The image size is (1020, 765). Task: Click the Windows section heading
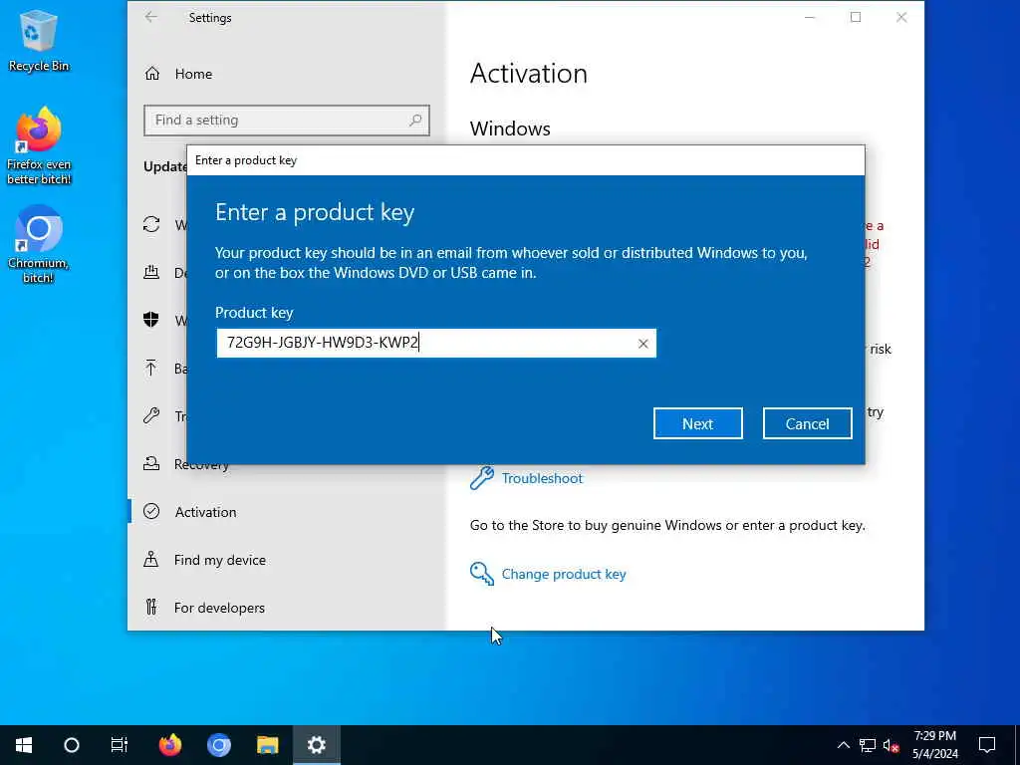(x=510, y=128)
